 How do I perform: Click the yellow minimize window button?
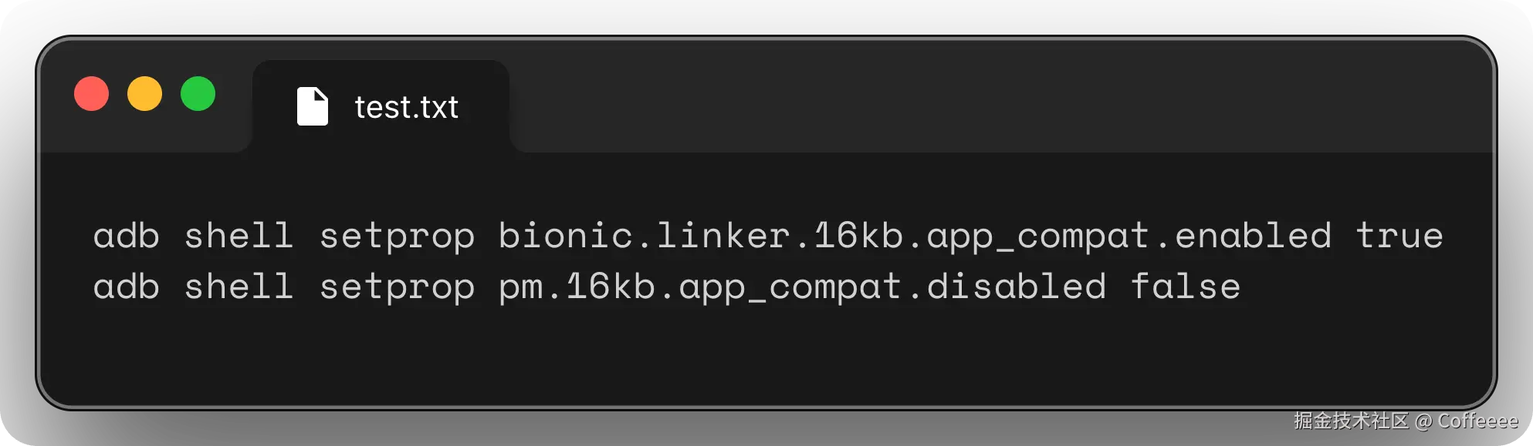point(144,94)
